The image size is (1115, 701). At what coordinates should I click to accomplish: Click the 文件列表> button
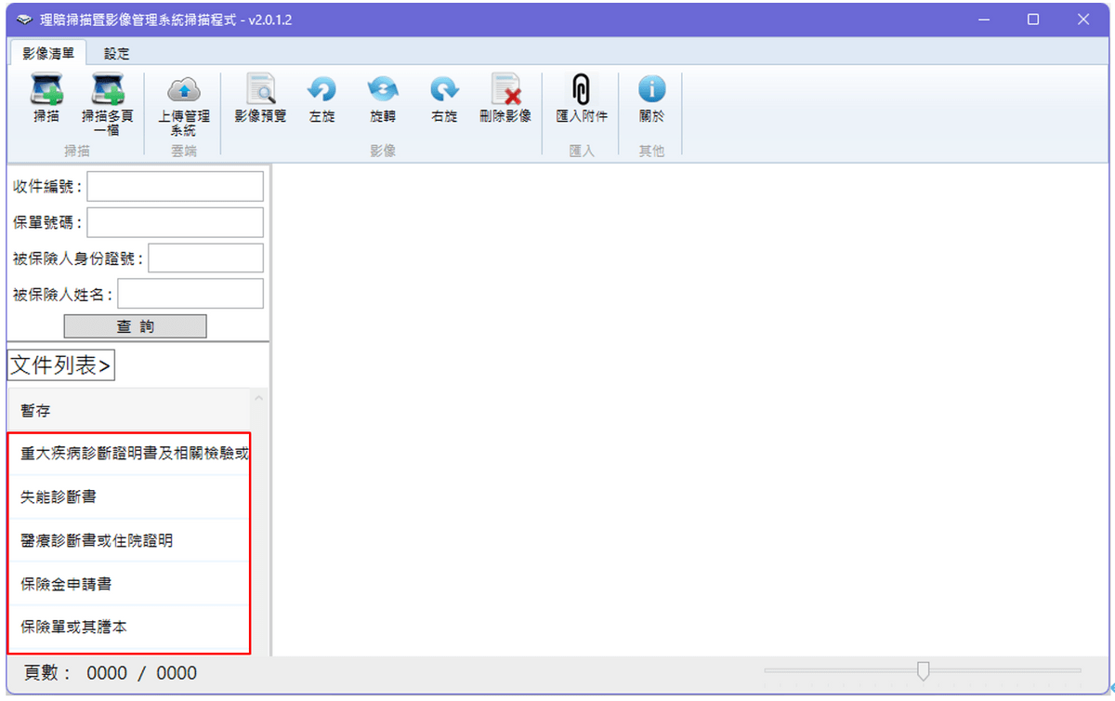(60, 365)
